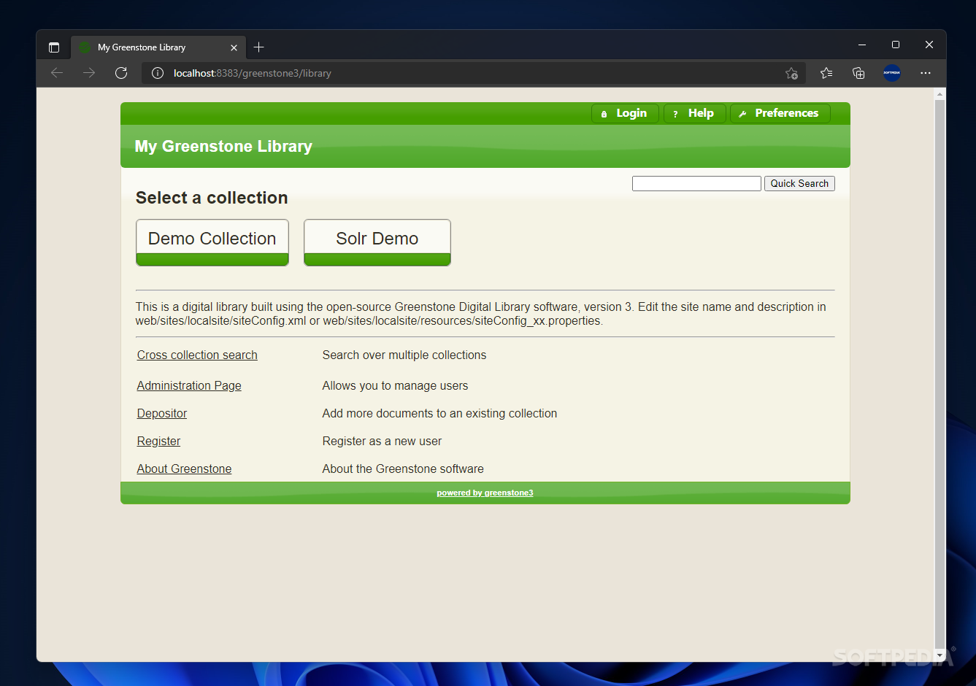Select the My Greenstone Library tab
Image resolution: width=976 pixels, height=686 pixels.
[158, 47]
